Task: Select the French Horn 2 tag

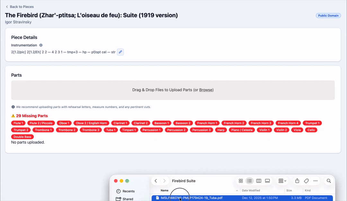Action: [234, 123]
